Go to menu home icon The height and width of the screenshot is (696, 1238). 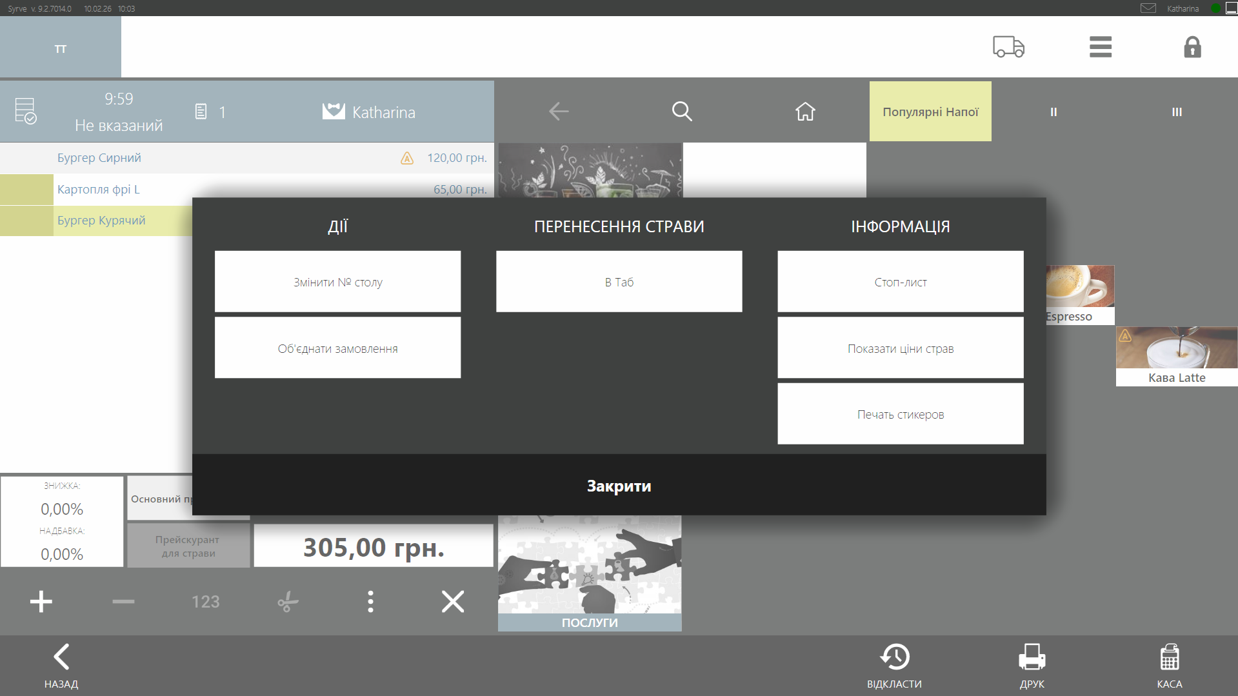[x=804, y=112]
